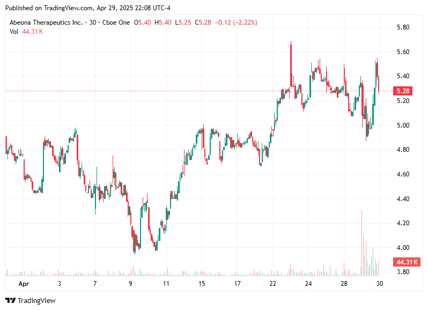
Task: Click the 22 date axis label
Action: pos(272,284)
